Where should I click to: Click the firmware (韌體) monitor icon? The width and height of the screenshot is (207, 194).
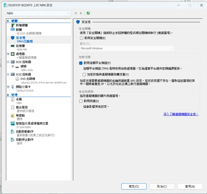[x=13, y=30]
